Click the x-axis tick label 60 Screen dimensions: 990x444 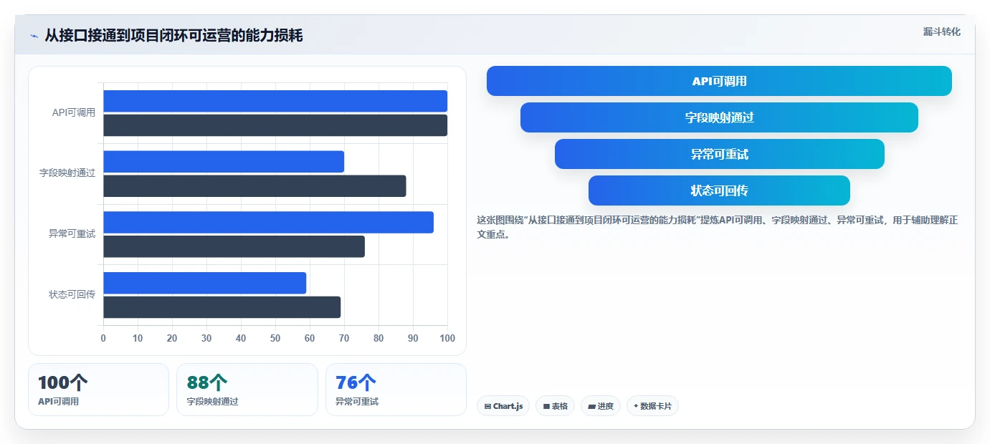click(x=310, y=338)
